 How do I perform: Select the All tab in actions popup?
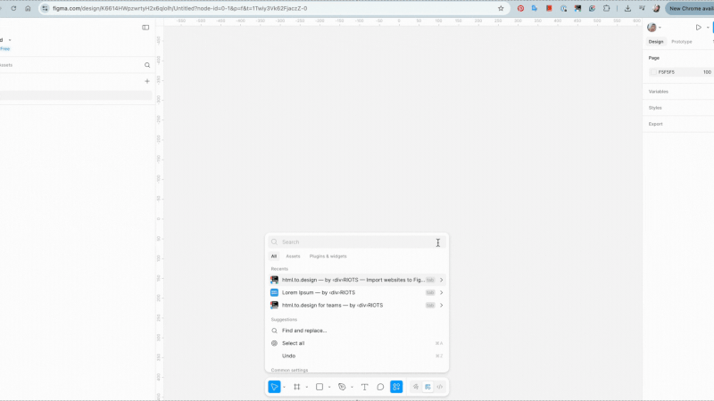click(x=274, y=256)
